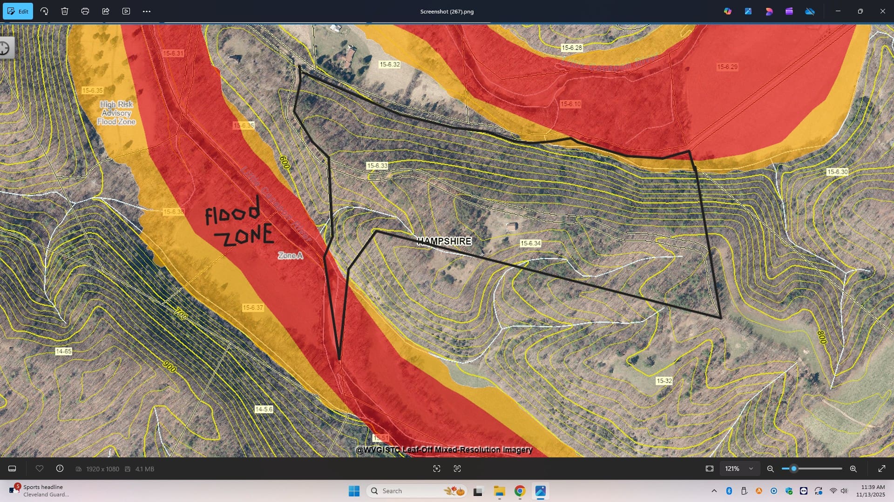This screenshot has height=502, width=894.
Task: Click the zoom slider handle
Action: click(x=794, y=469)
